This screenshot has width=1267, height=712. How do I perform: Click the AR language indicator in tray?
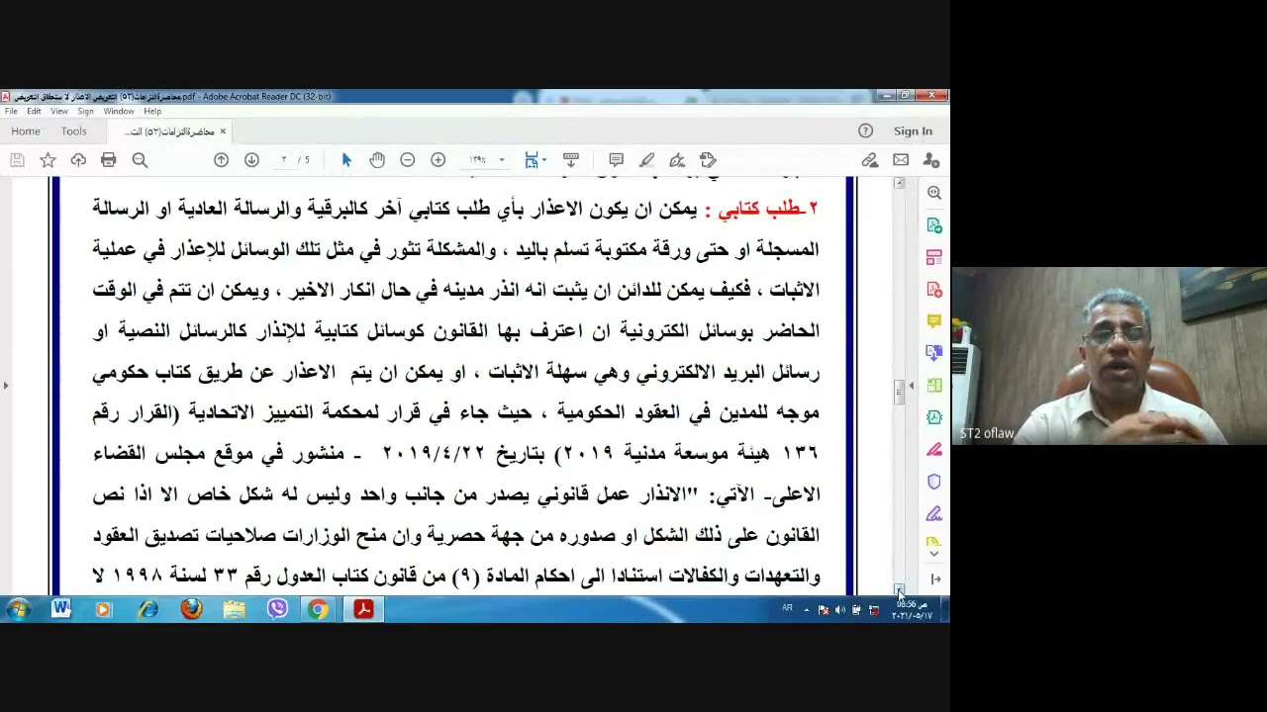pyautogui.click(x=788, y=608)
